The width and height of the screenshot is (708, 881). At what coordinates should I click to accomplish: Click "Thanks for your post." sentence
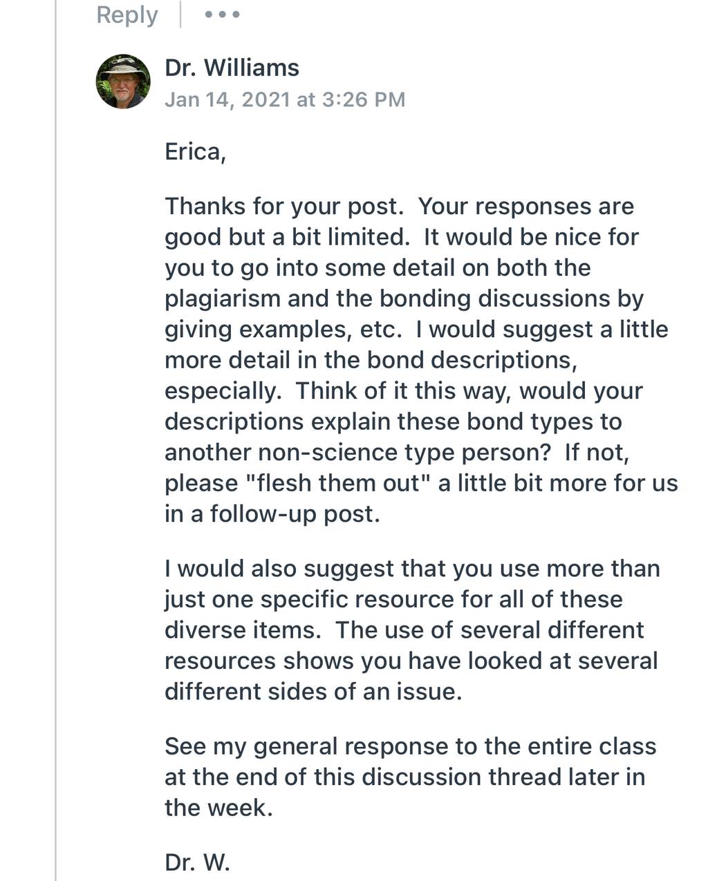[284, 207]
